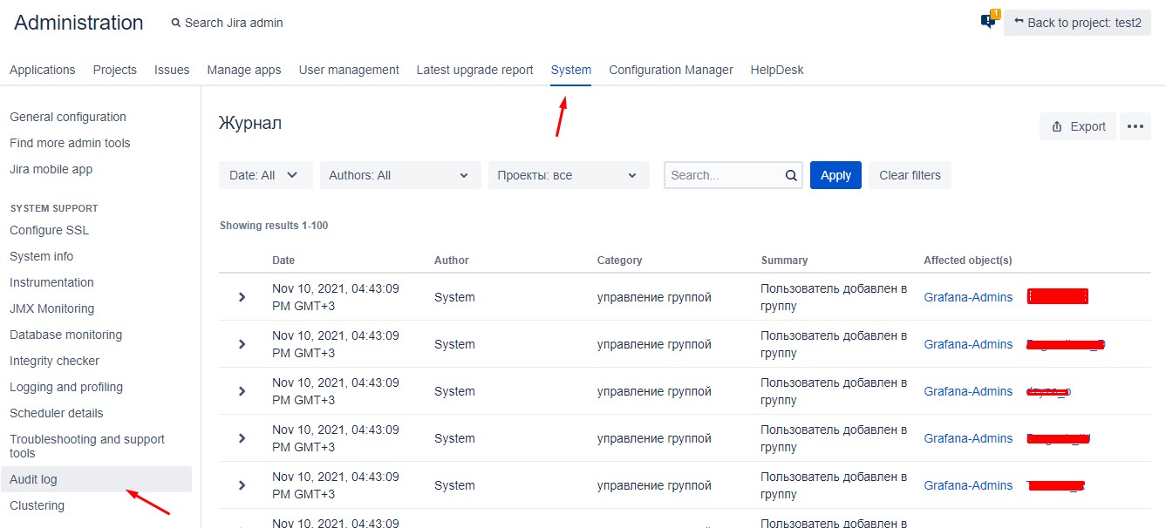
Task: Click the Apply button
Action: click(x=835, y=175)
